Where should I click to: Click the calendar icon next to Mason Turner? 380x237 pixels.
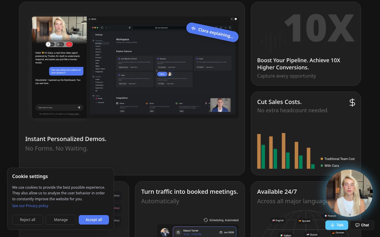pyautogui.click(x=178, y=232)
